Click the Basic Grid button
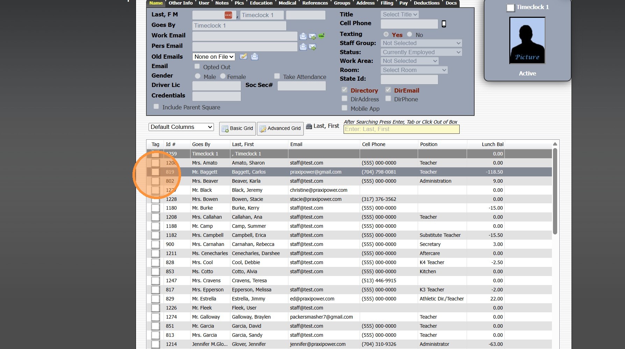The height and width of the screenshot is (349, 625). pos(237,129)
